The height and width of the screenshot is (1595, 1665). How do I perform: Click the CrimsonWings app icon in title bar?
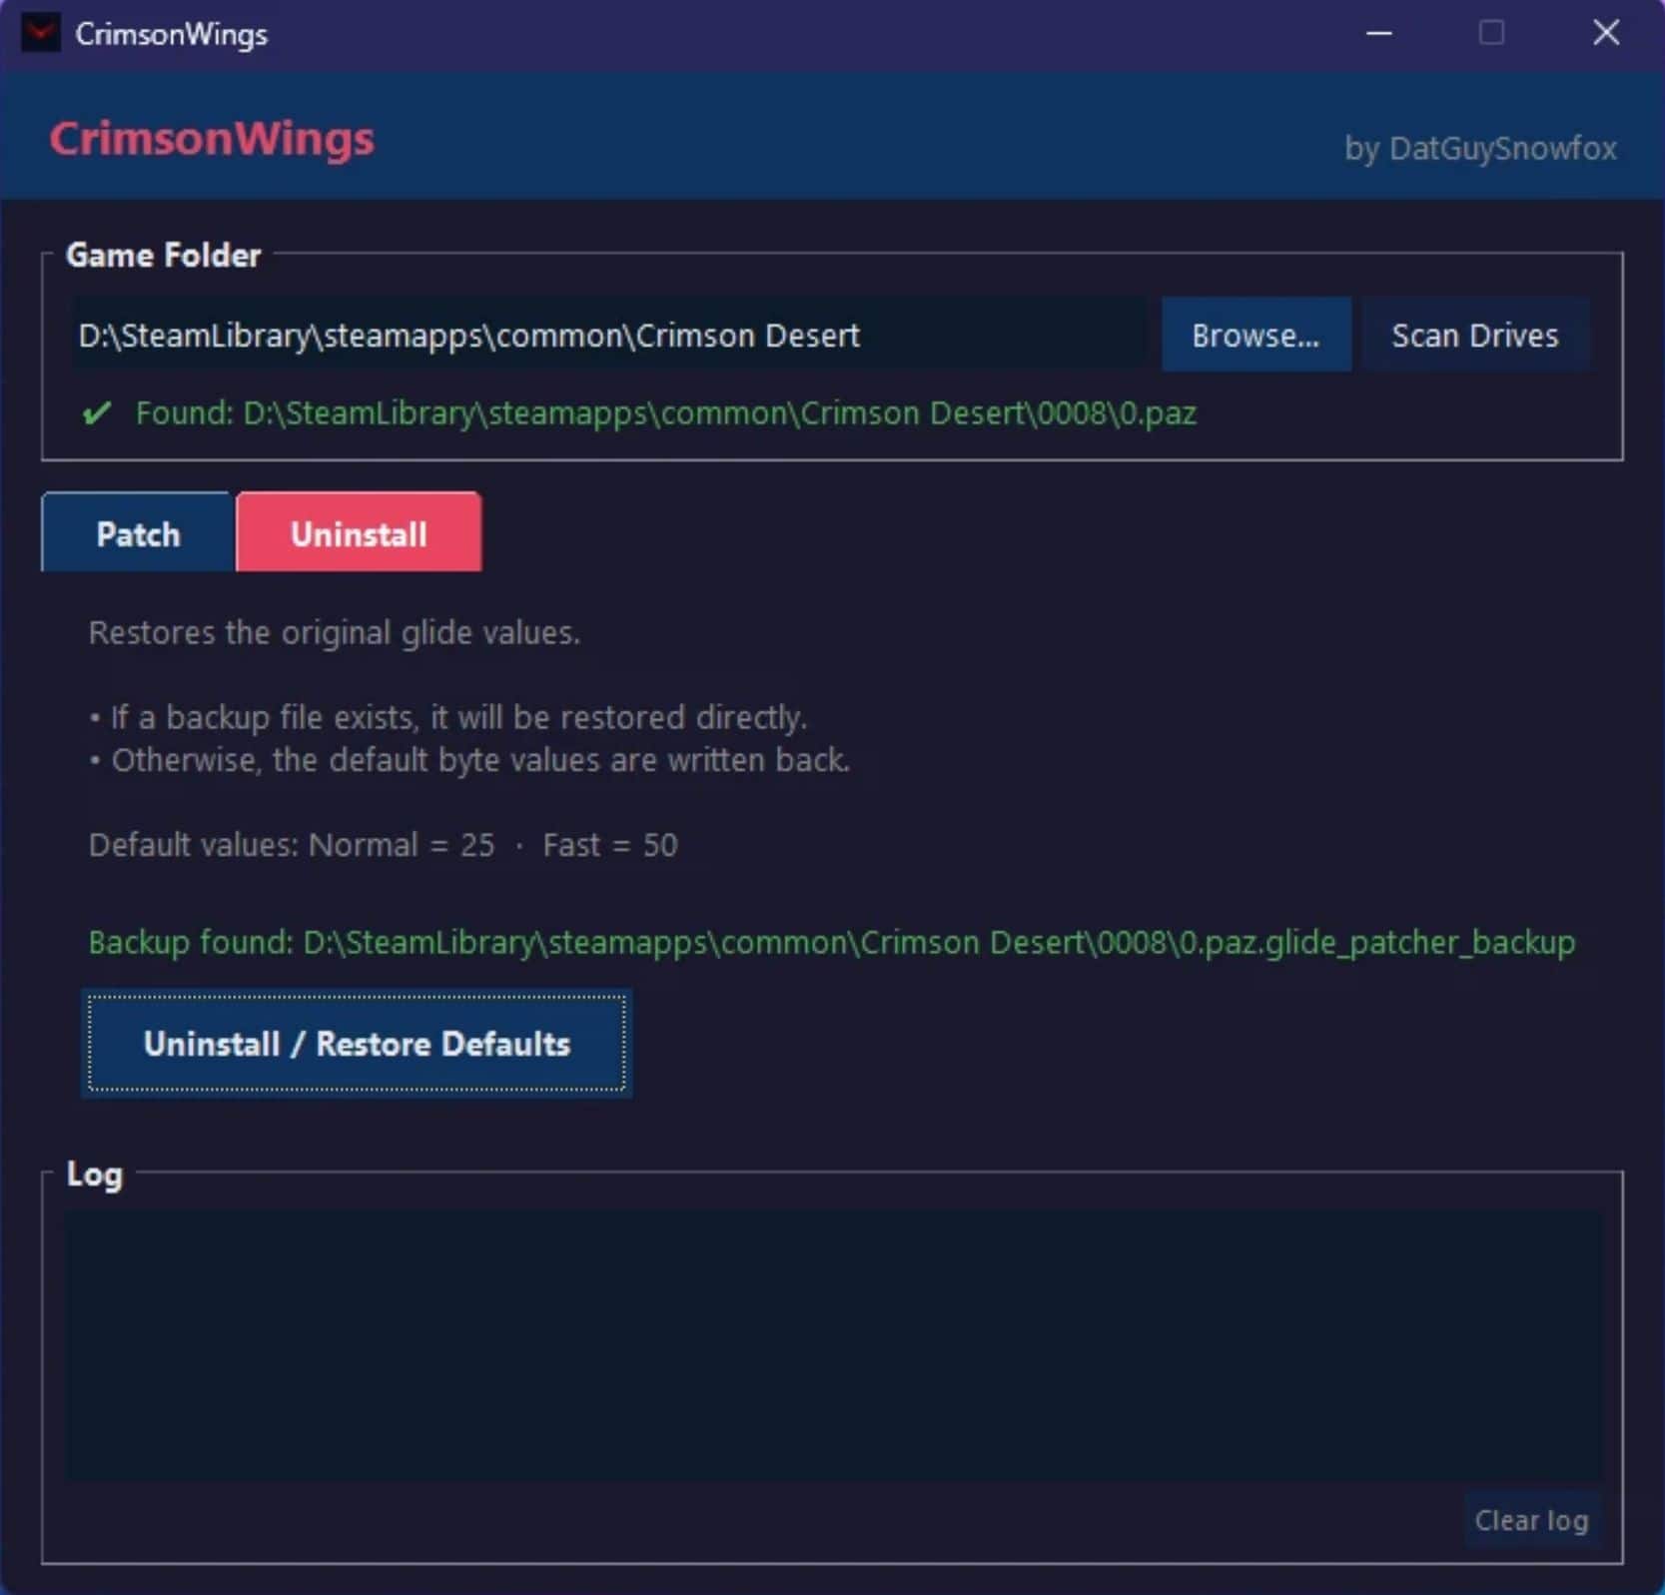40,34
